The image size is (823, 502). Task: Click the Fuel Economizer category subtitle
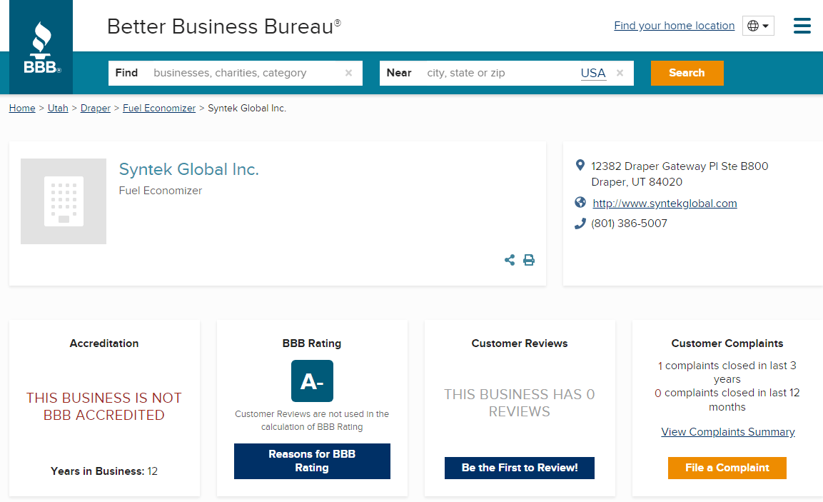160,191
